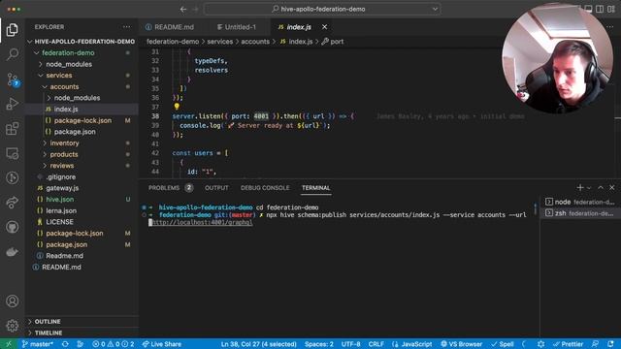This screenshot has width=621, height=349.
Task: Click the editor more actions ellipsis
Action: click(x=610, y=27)
